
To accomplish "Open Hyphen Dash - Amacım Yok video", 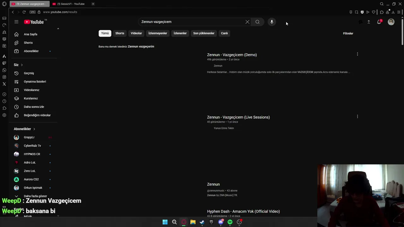I will pos(243,212).
